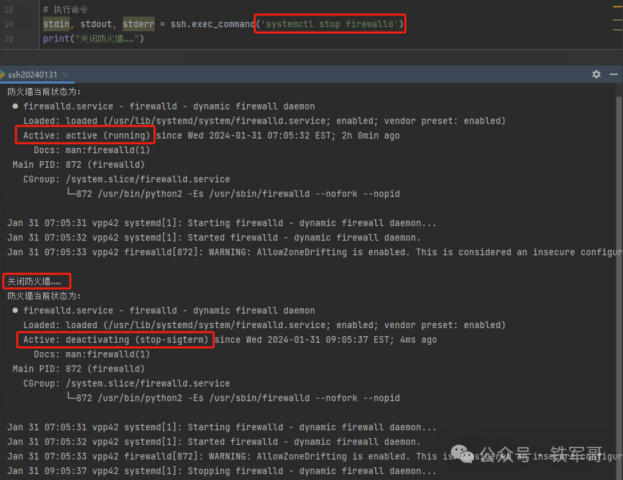623x480 pixels.
Task: Click 'since Wed 2024-01-31 09:05:37 EST; 4ms ago'
Action: coord(326,340)
